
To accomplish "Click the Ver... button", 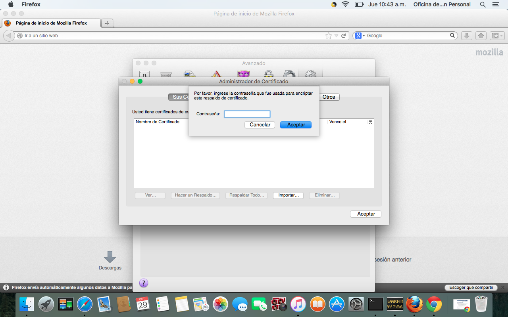I will (x=150, y=195).
